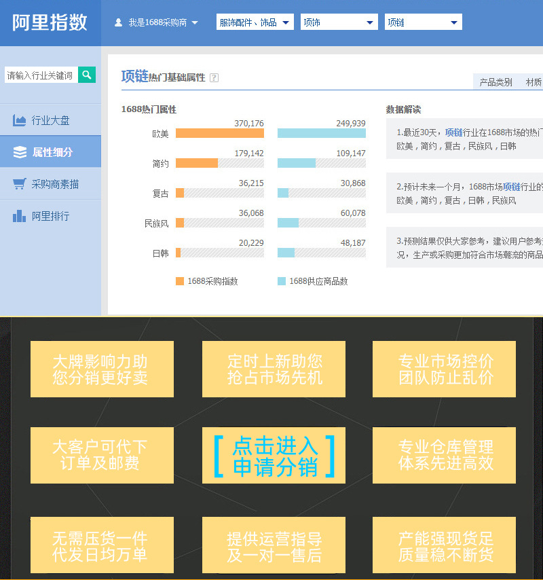
Task: Click the 日韩 attribute label
Action: 160,253
